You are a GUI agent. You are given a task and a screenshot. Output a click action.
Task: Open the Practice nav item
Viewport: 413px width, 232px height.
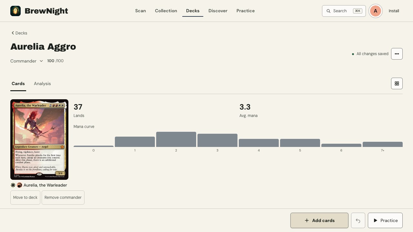pyautogui.click(x=246, y=11)
